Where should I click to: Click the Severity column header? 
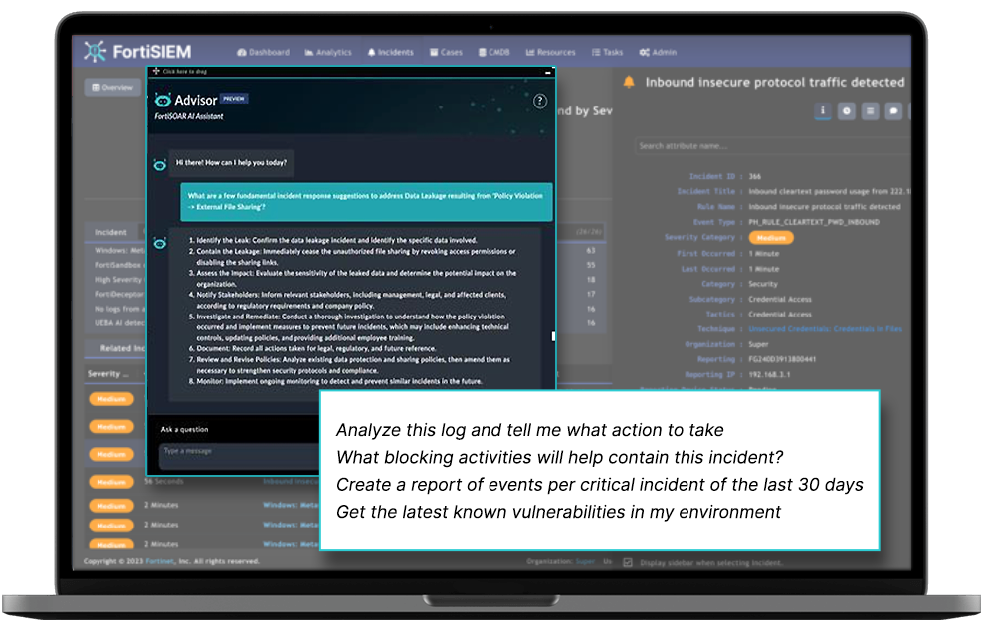point(107,373)
